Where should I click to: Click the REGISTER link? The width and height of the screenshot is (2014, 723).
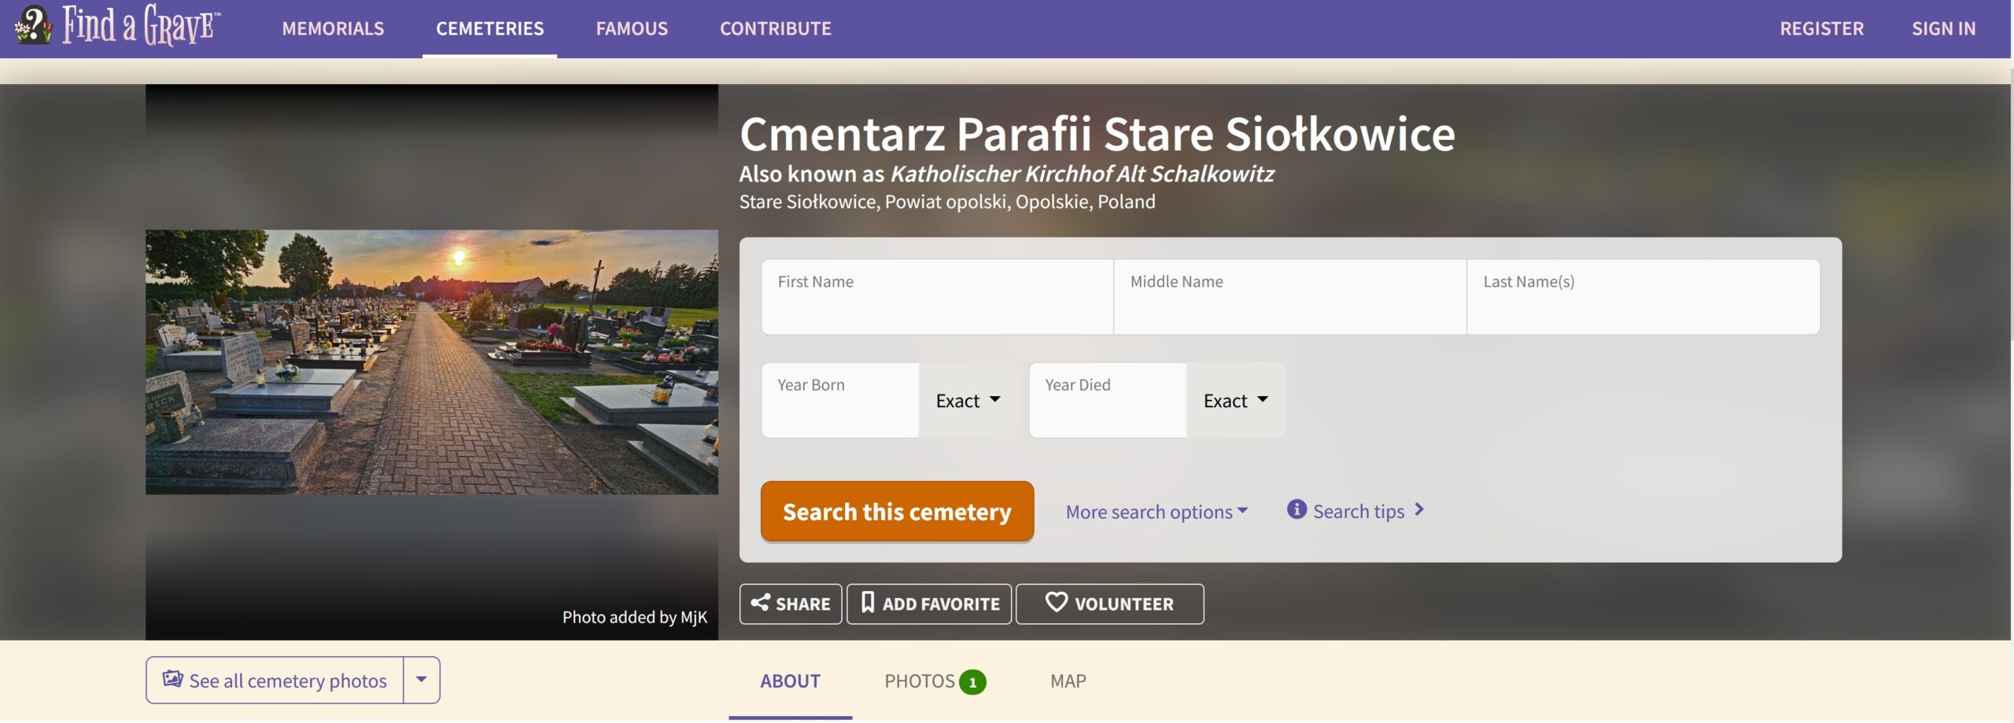(1821, 28)
